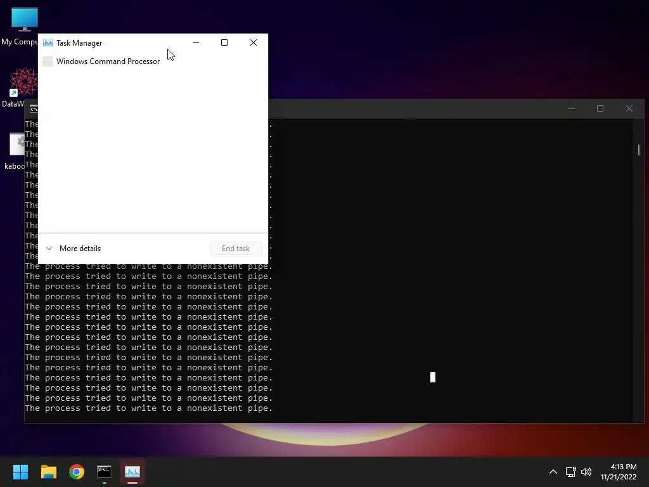Close the Task Manager window

tap(254, 42)
